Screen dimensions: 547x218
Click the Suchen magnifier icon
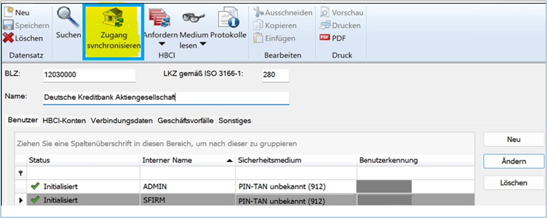(68, 17)
